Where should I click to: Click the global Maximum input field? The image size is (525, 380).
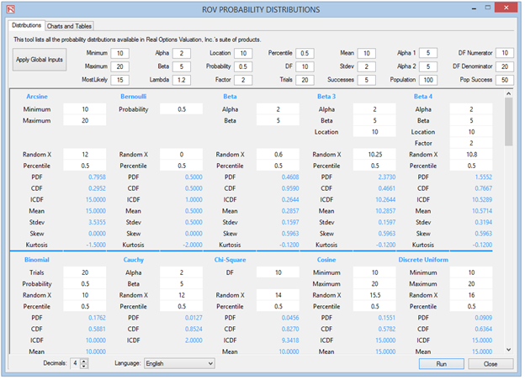point(119,66)
